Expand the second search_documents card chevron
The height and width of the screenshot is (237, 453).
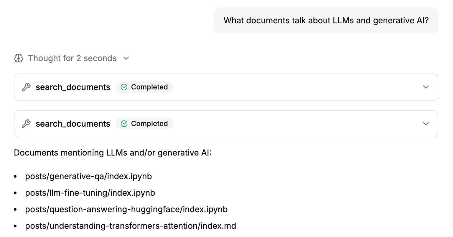pos(426,124)
